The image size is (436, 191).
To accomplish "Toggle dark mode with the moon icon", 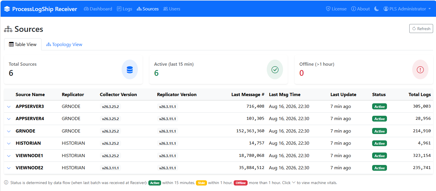I will pos(376,9).
